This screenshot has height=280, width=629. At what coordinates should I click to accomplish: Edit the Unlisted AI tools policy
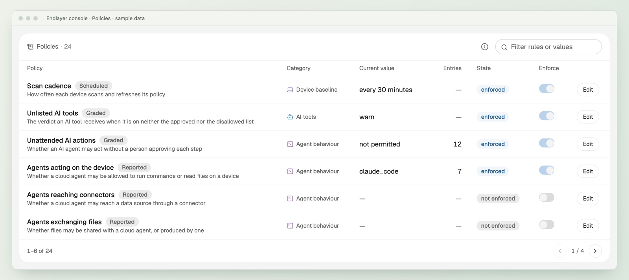[588, 117]
